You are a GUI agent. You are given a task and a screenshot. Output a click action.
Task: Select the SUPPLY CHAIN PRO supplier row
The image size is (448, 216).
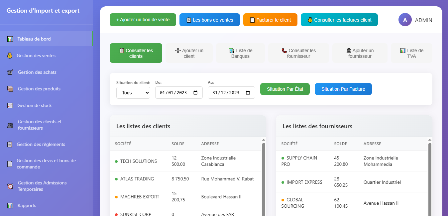352,161
